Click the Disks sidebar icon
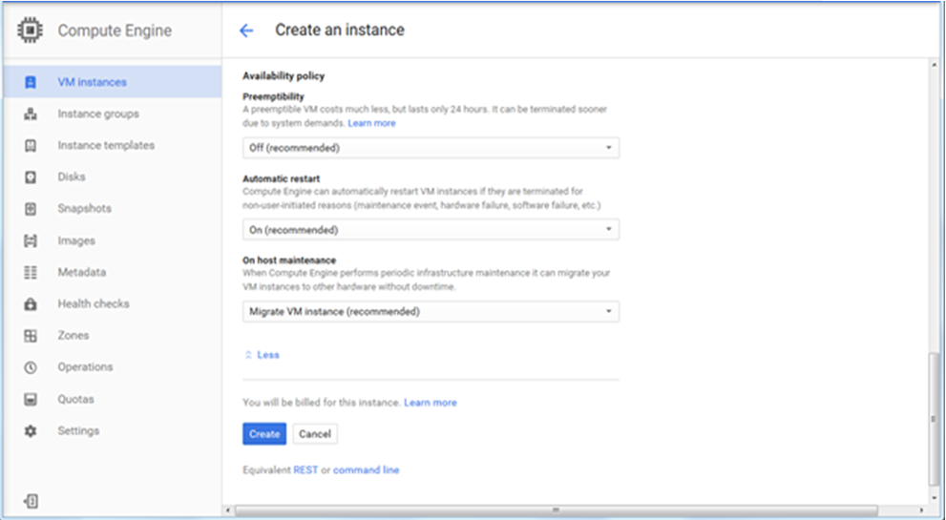Screen dimensions: 946x520 tap(31, 177)
